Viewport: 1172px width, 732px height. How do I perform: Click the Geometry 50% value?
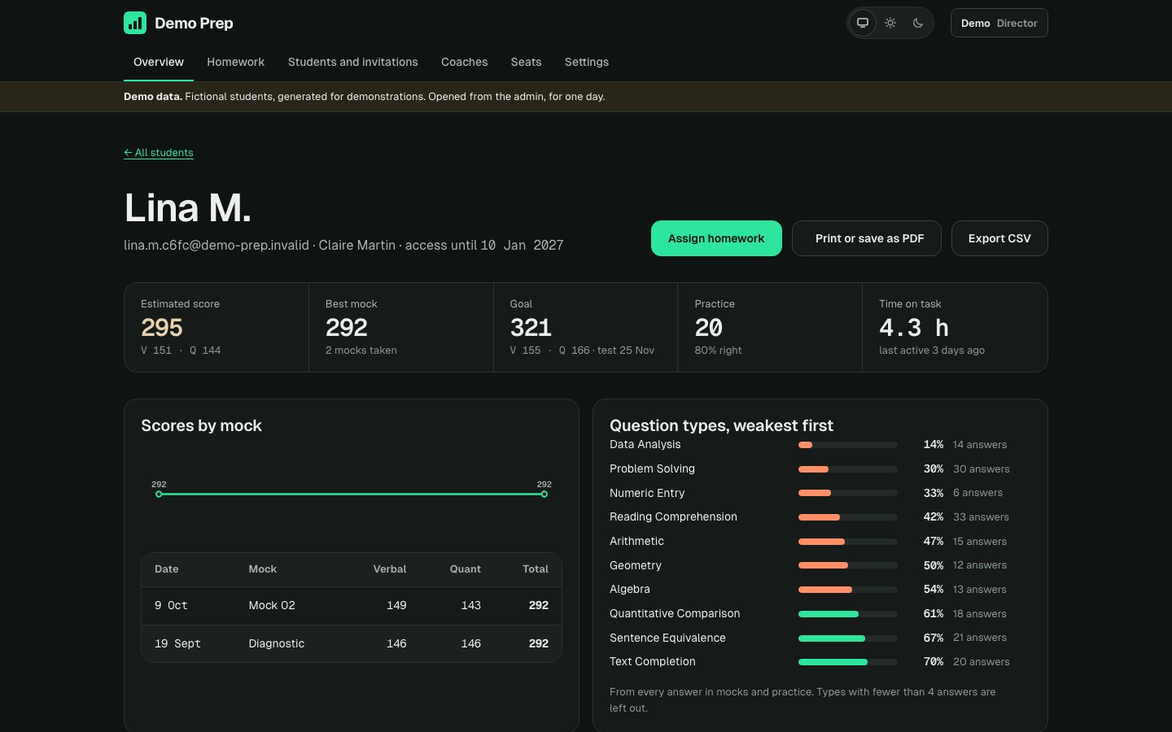pos(934,565)
